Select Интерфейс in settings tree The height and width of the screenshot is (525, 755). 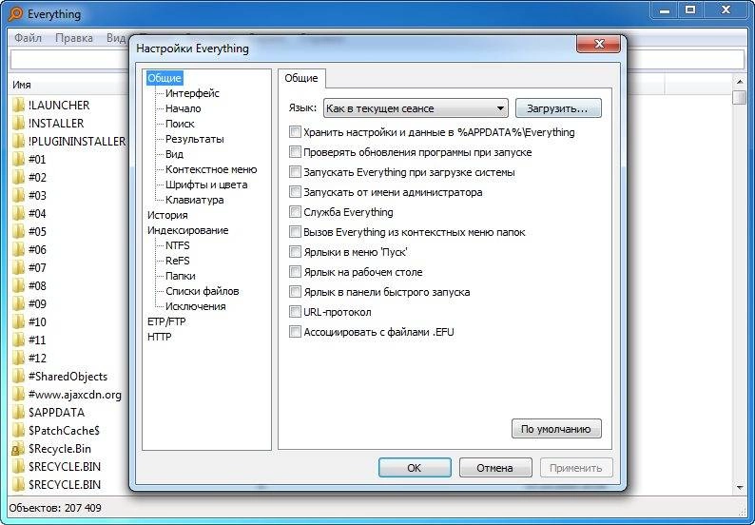pos(192,93)
